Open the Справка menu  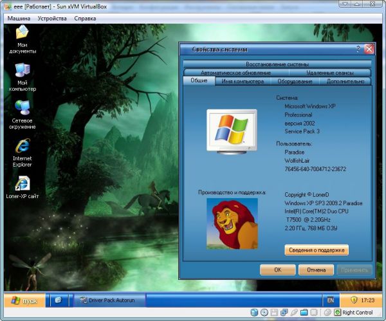pyautogui.click(x=85, y=19)
